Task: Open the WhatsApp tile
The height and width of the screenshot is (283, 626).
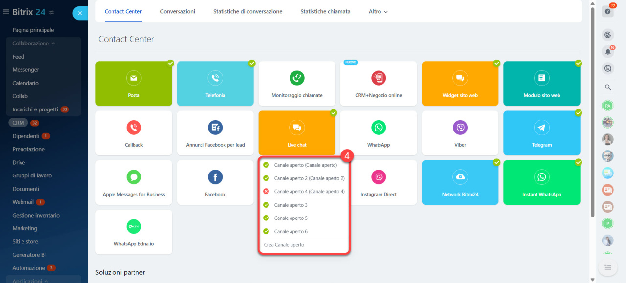Action: (379, 133)
